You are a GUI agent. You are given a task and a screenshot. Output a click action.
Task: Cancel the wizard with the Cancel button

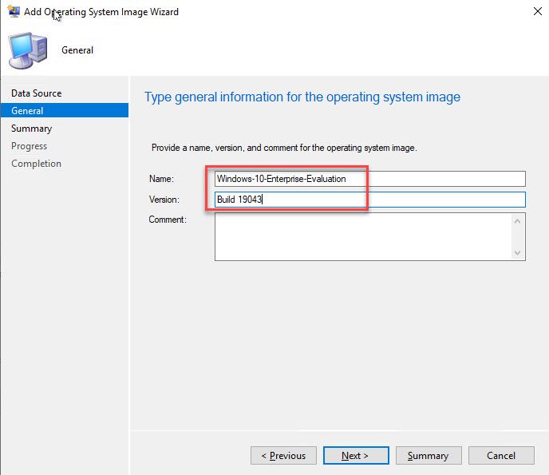point(501,456)
